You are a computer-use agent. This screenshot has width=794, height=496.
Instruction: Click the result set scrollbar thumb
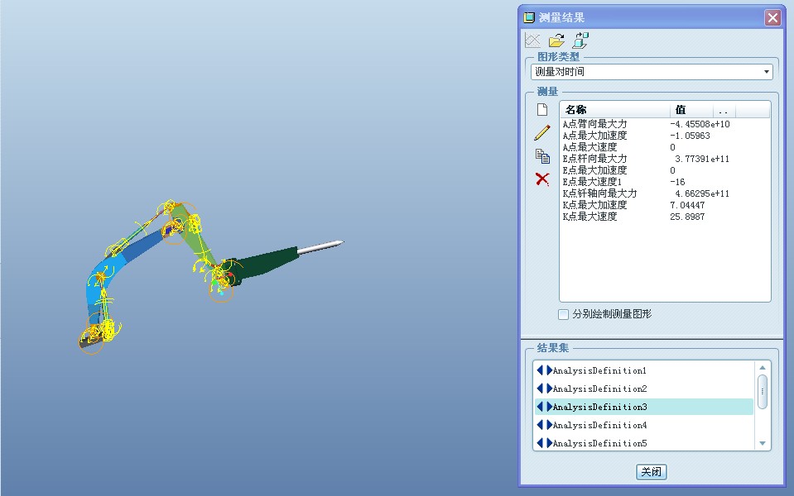tap(763, 391)
